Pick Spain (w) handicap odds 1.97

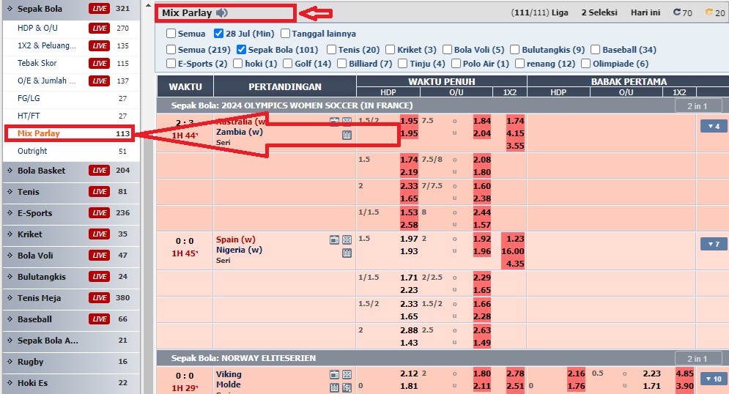pos(409,239)
